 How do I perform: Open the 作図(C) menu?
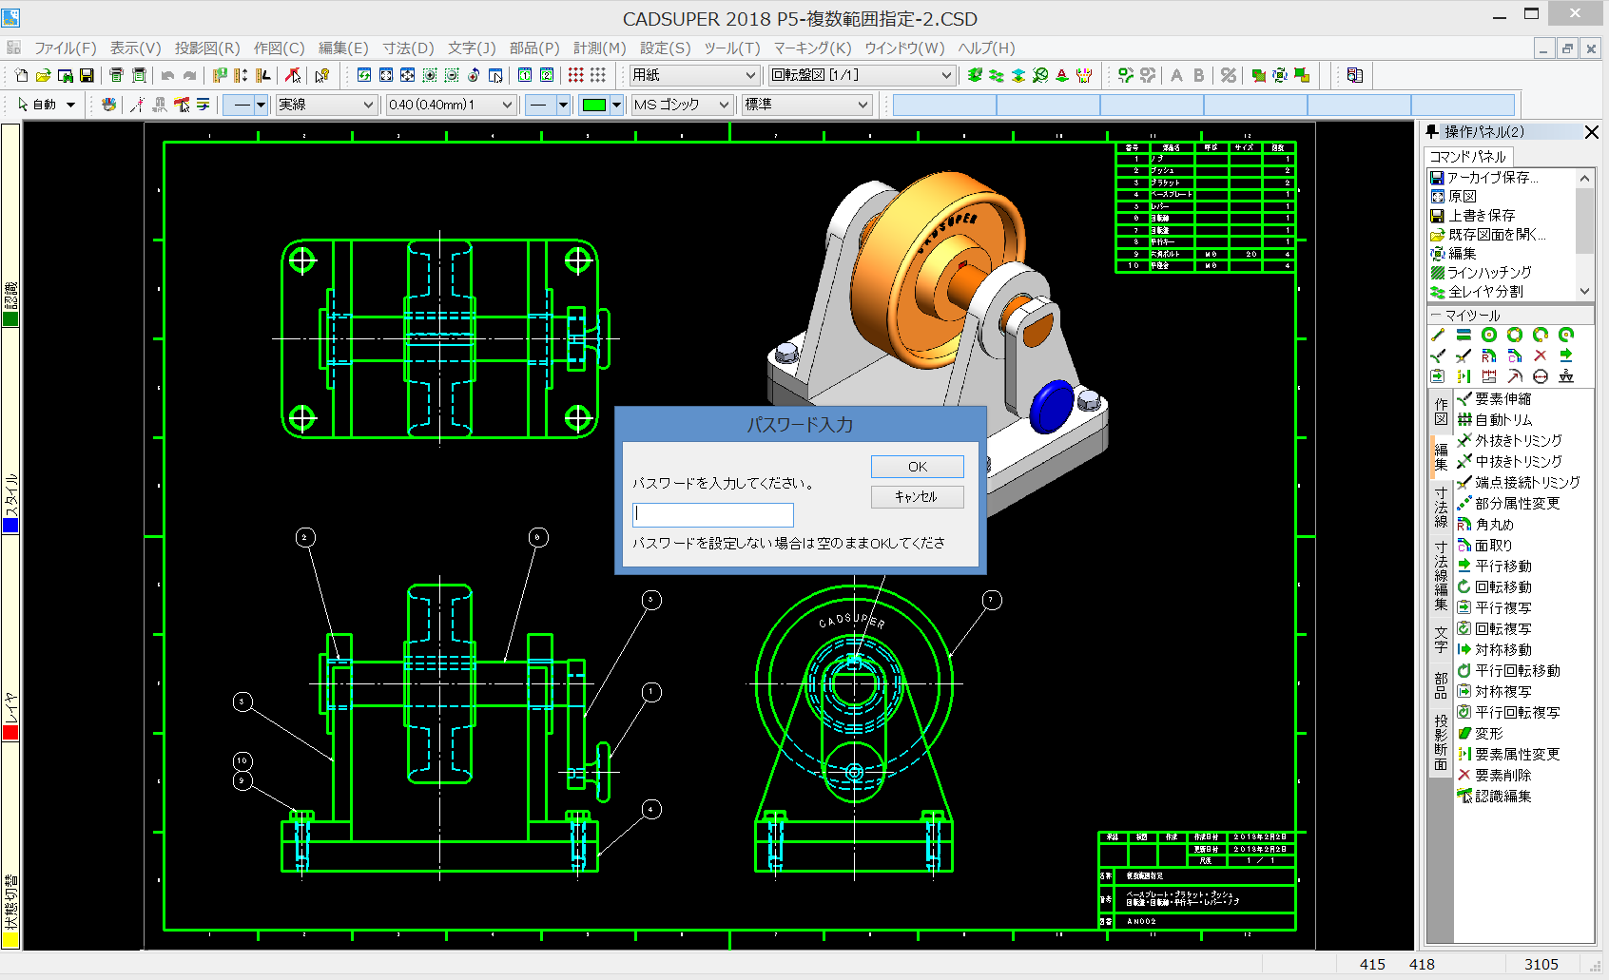coord(279,48)
